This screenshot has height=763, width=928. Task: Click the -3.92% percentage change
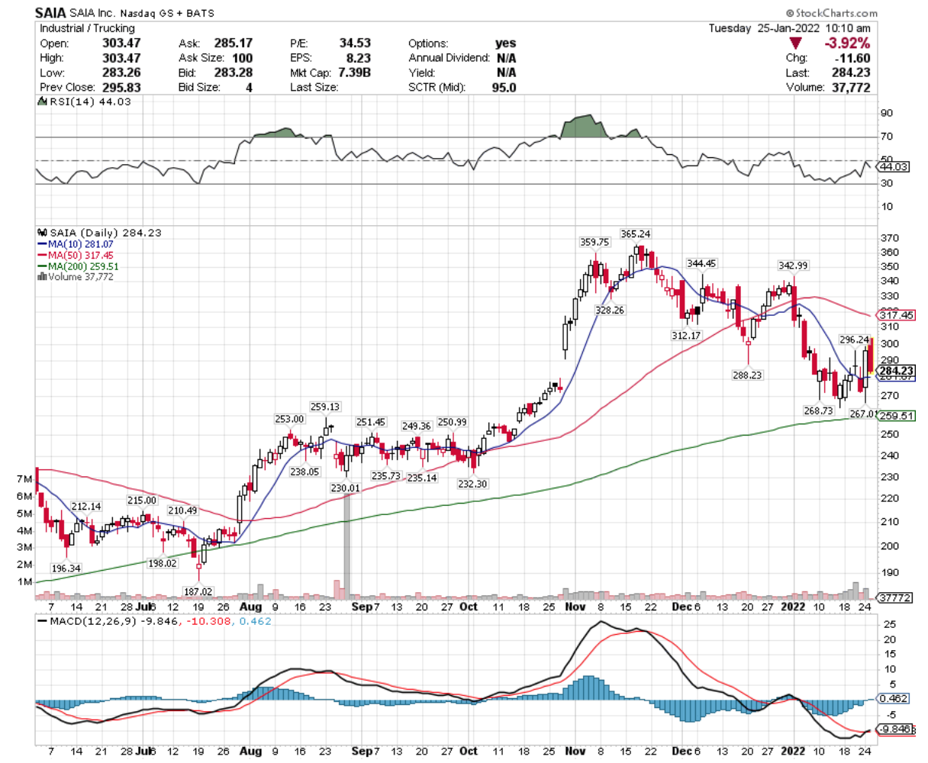[x=849, y=43]
